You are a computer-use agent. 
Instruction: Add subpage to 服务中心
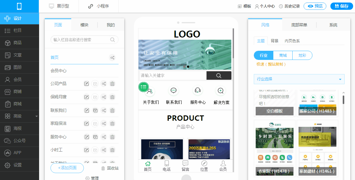(95, 137)
